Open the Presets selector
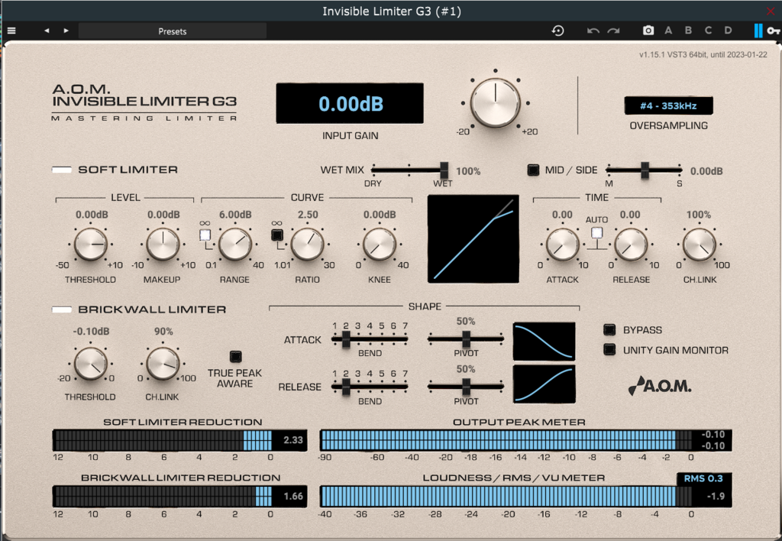This screenshot has height=541, width=782. click(x=172, y=31)
